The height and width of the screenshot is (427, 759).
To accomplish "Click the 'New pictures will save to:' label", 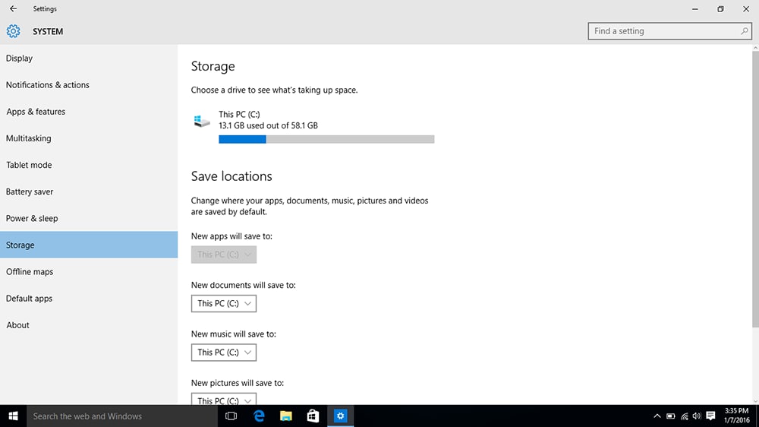I will pos(237,383).
